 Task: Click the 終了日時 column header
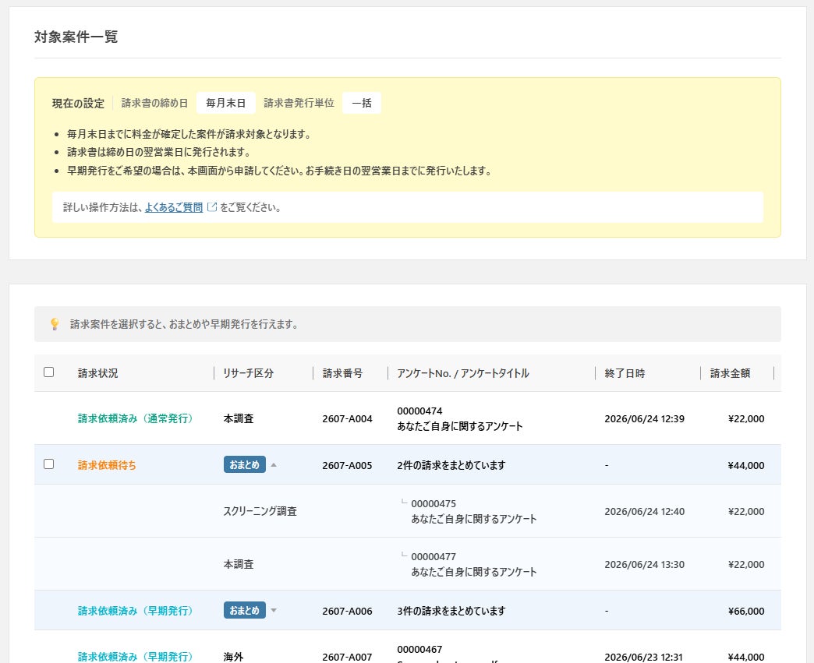click(x=625, y=373)
